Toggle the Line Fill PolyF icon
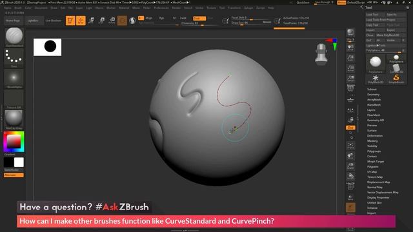This screenshot has height=232, width=413. [x=350, y=186]
